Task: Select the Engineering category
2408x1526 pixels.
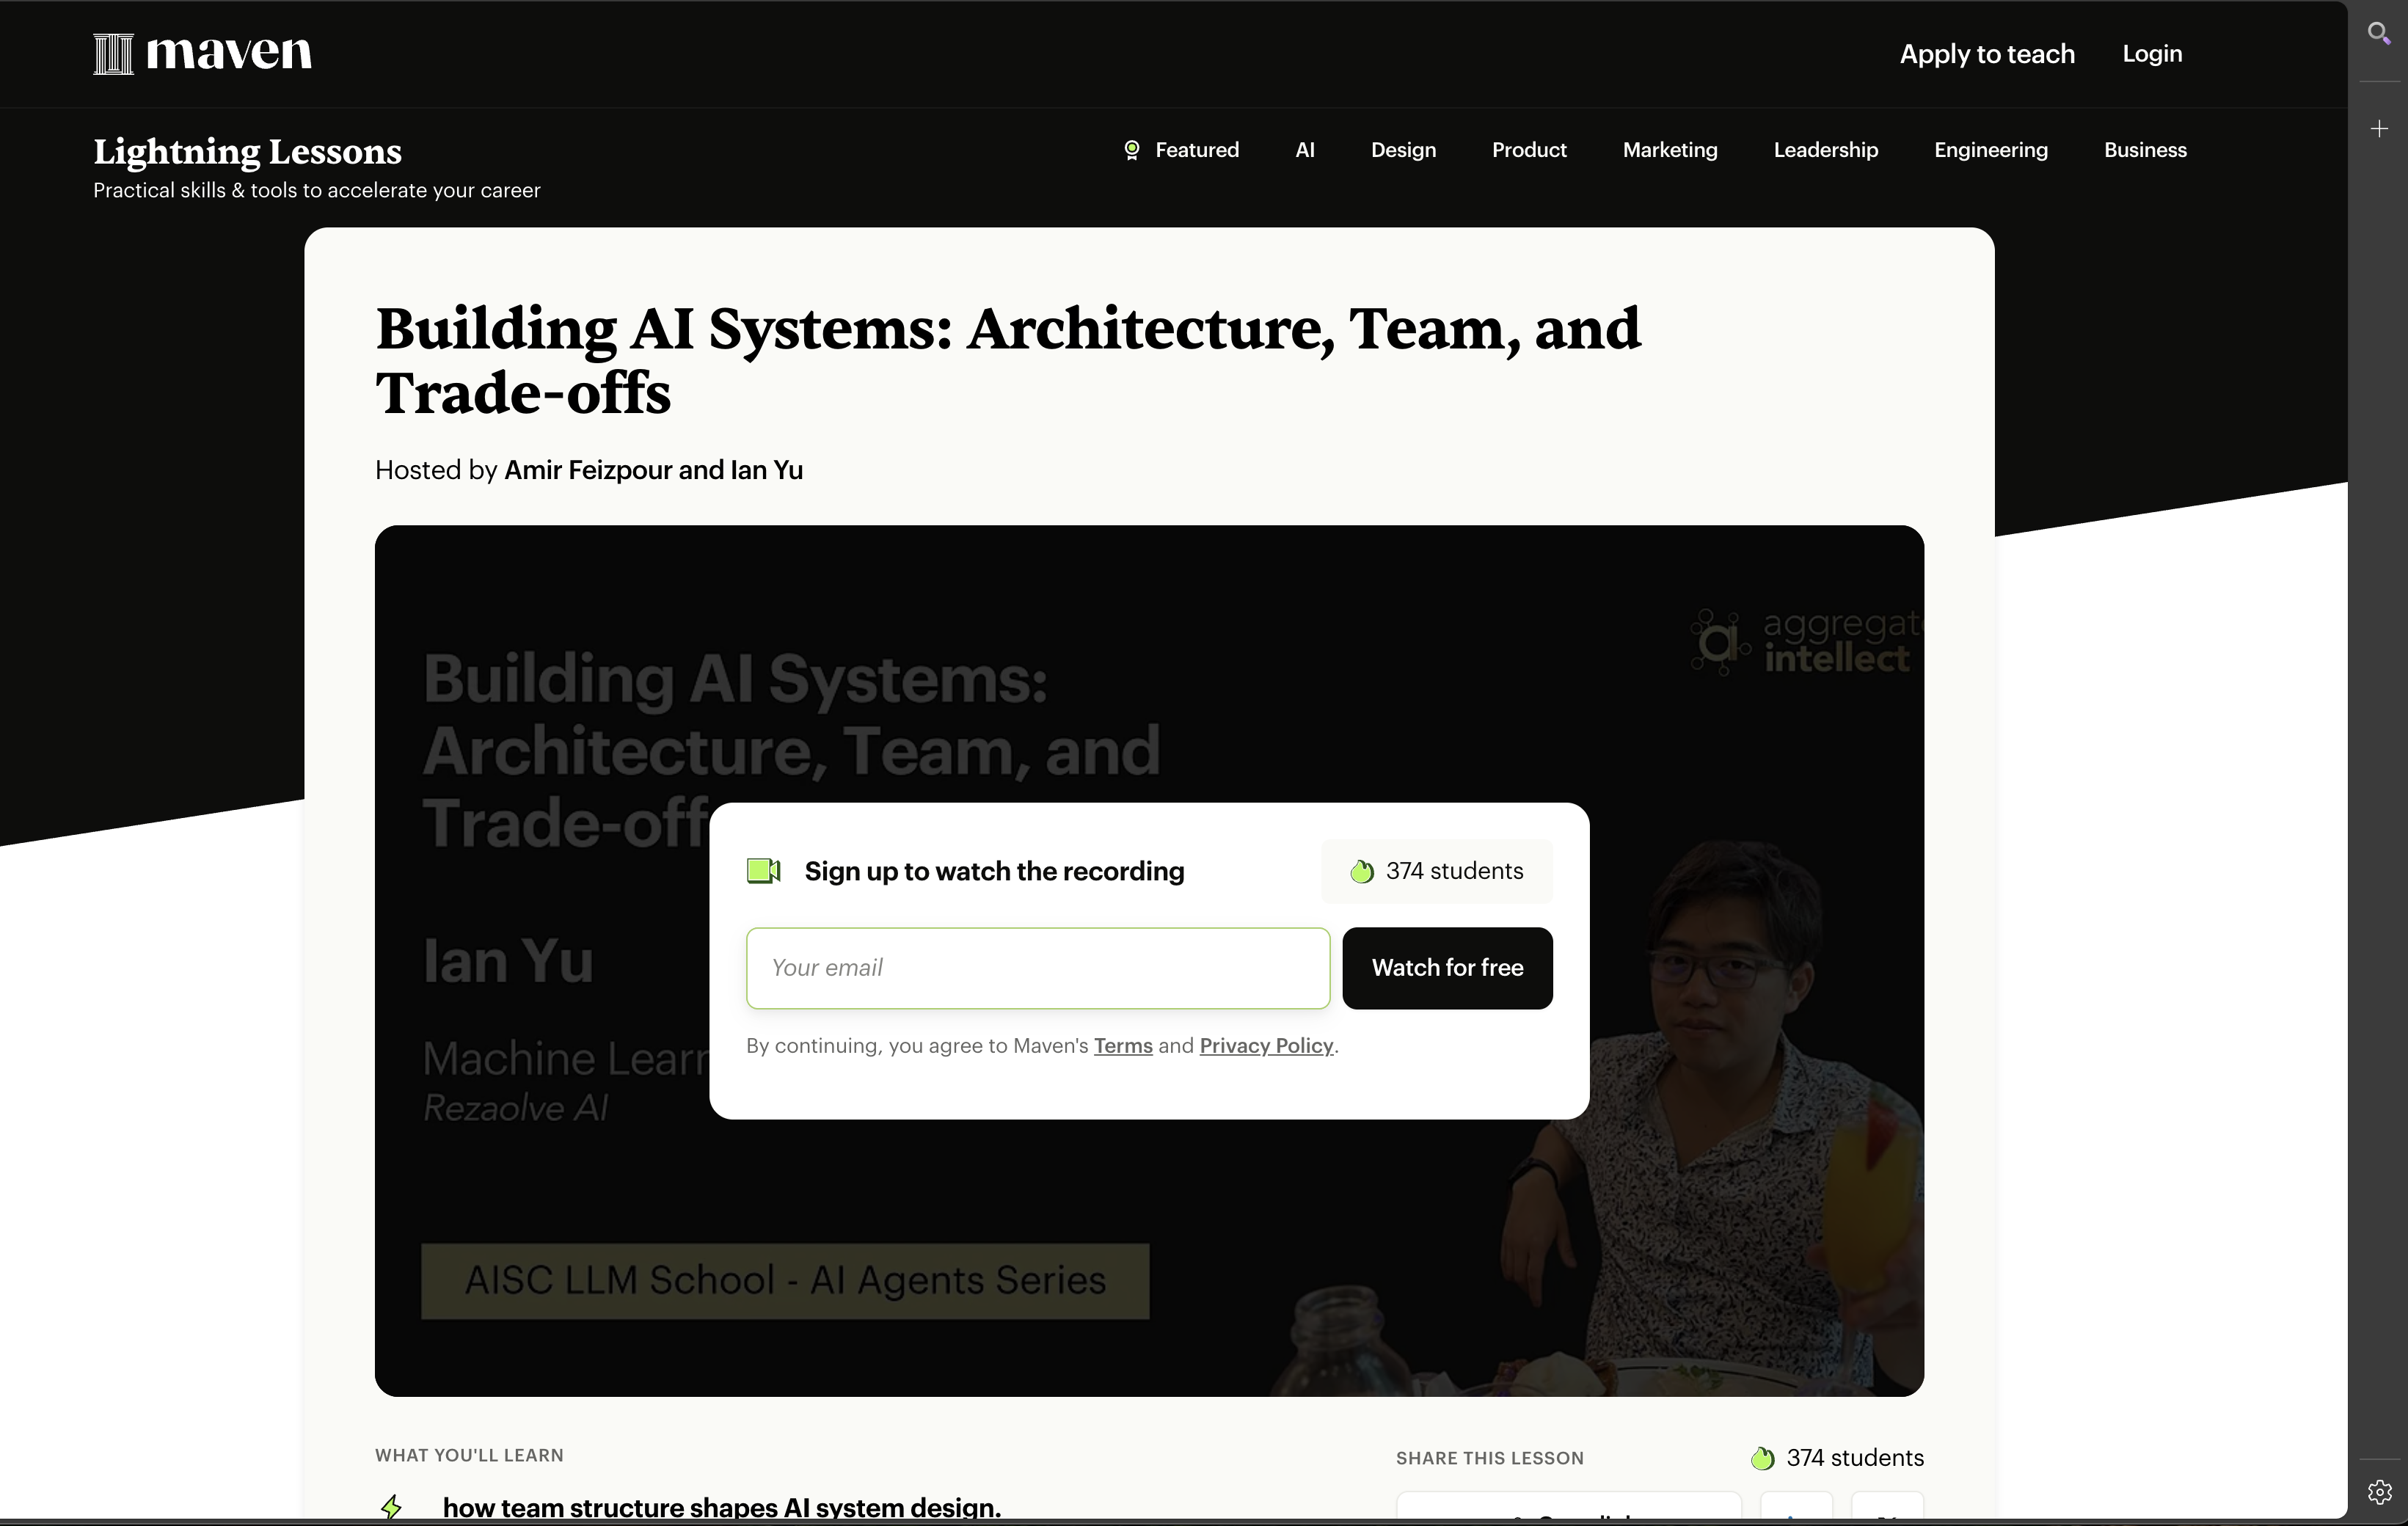Action: pos(1991,150)
